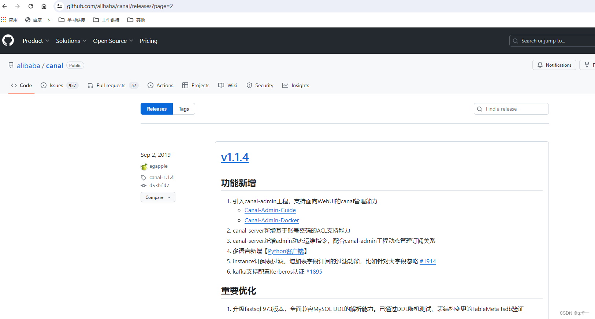Screen dimensions: 595x319
Task: Expand the Product menu
Action: click(x=36, y=41)
